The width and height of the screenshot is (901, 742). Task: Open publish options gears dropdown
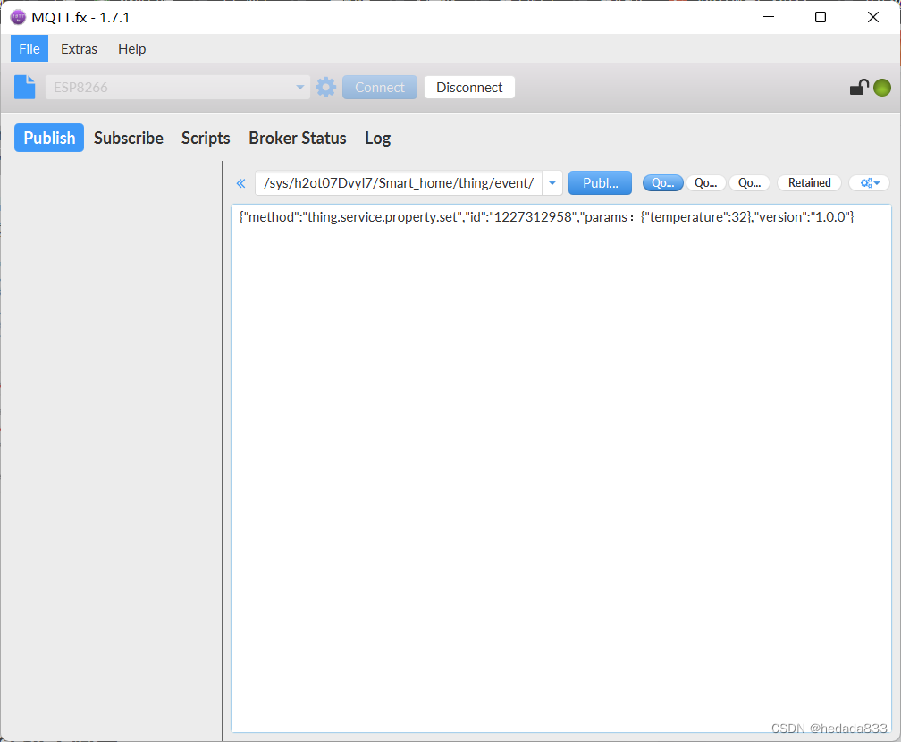point(870,182)
